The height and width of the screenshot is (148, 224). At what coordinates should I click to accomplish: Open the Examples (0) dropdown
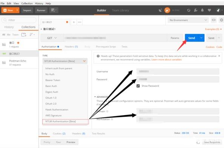[x=213, y=29]
